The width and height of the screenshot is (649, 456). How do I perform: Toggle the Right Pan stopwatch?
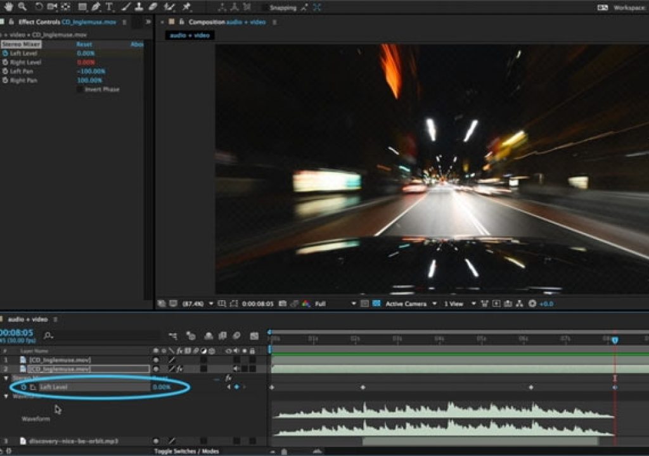point(5,80)
